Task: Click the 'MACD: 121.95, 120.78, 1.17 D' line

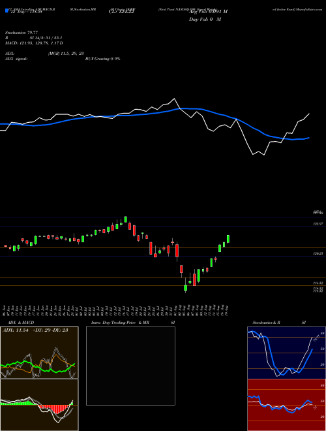Action: (x=34, y=43)
